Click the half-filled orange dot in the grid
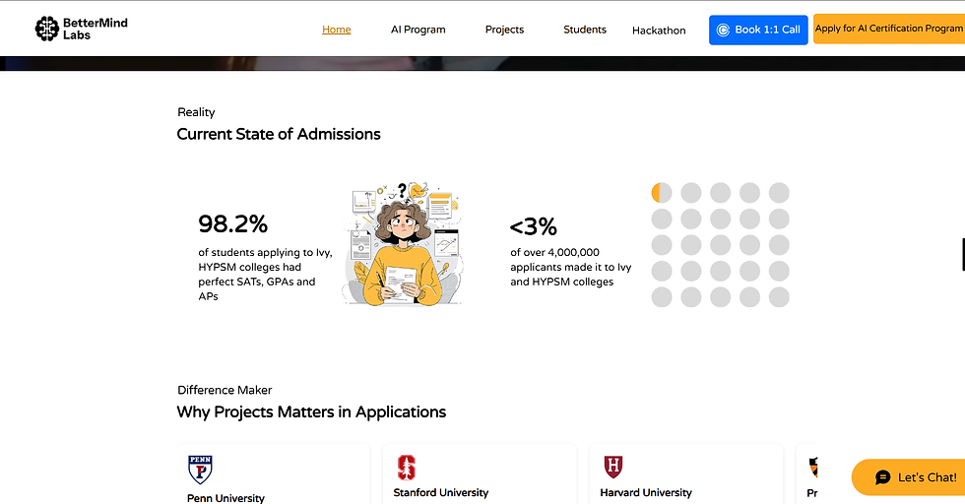This screenshot has width=965, height=504. click(662, 193)
